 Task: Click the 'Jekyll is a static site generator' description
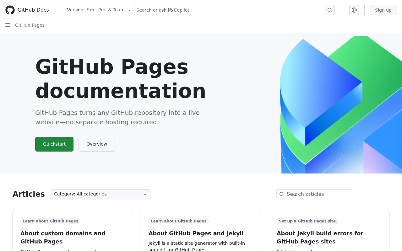pos(197,246)
